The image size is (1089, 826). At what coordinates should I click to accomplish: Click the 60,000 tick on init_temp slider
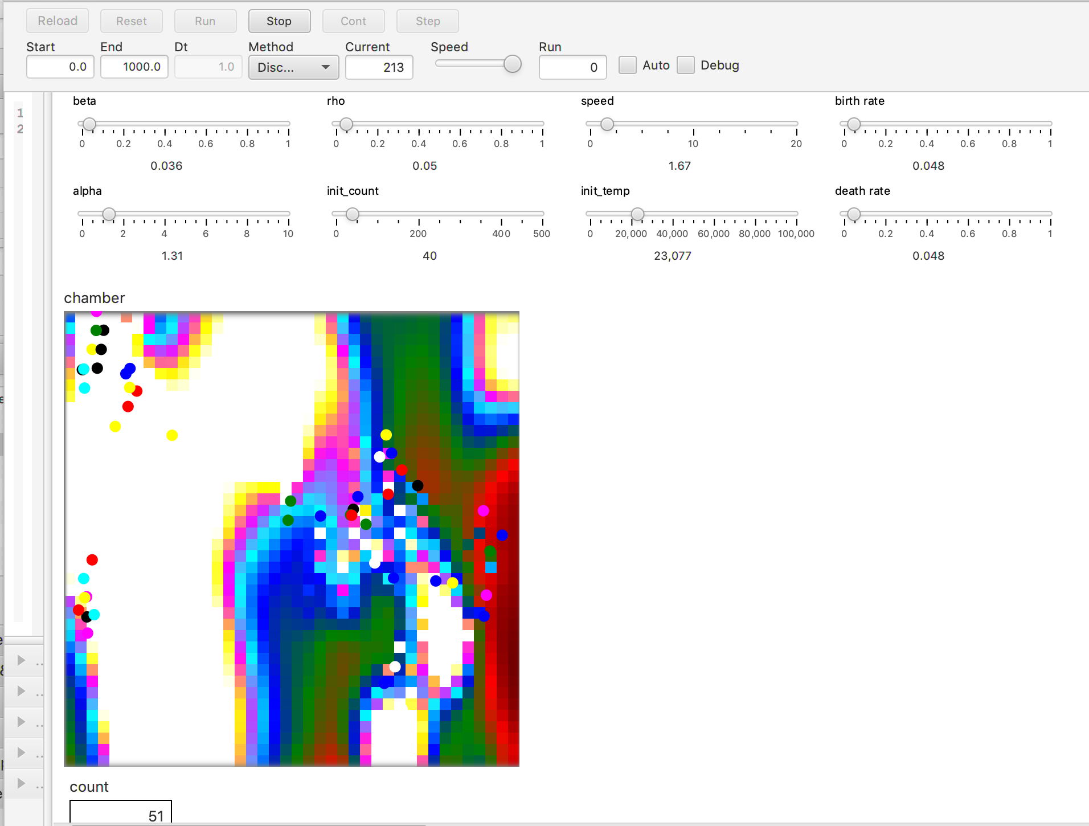tap(714, 234)
